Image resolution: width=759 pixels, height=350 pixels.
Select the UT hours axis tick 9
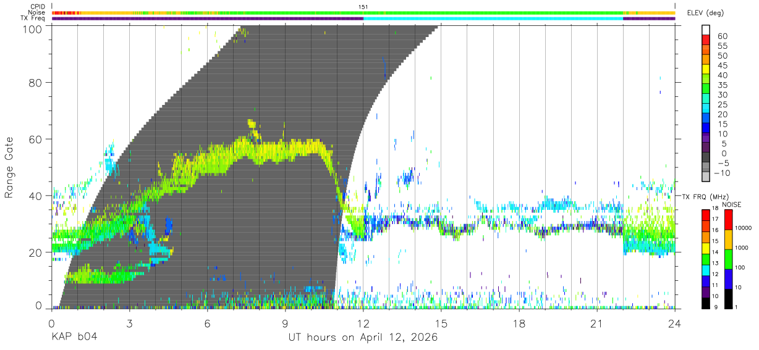click(285, 323)
